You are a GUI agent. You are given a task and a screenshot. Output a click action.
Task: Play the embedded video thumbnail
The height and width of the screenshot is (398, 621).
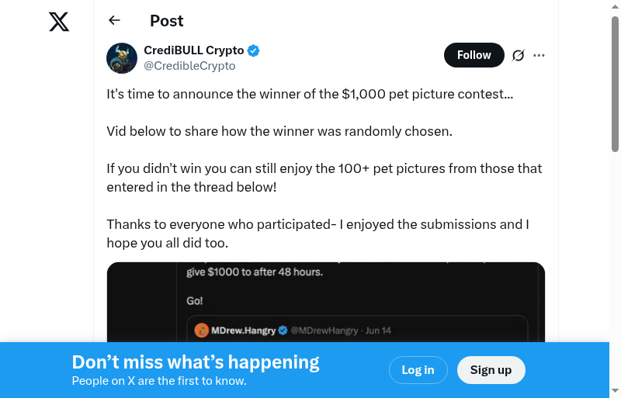[326, 303]
